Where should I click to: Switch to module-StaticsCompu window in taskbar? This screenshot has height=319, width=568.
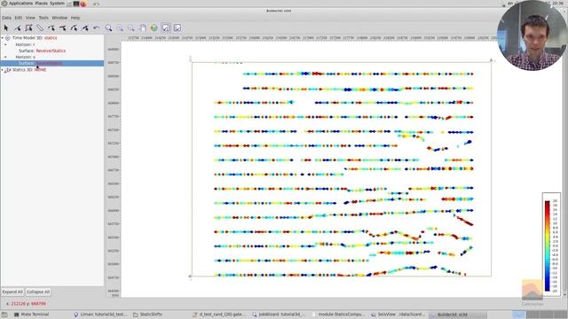[x=338, y=315]
